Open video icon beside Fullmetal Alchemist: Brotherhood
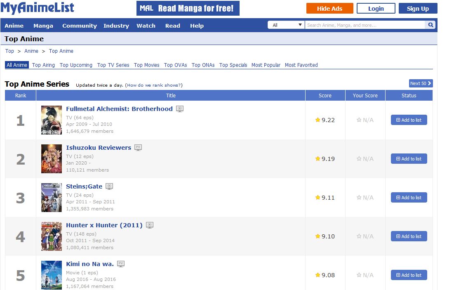This screenshot has height=290, width=454. point(180,109)
